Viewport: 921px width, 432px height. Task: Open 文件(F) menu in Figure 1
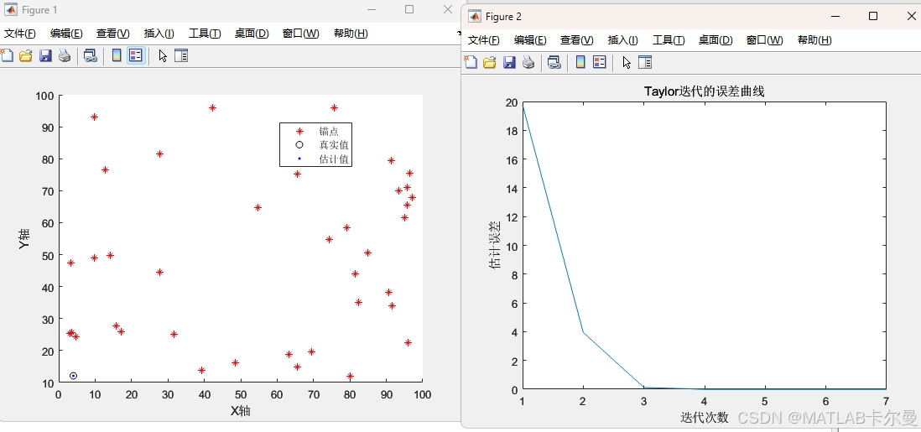[x=20, y=34]
